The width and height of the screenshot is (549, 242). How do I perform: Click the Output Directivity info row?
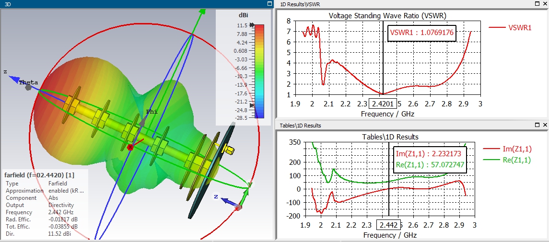coord(39,205)
